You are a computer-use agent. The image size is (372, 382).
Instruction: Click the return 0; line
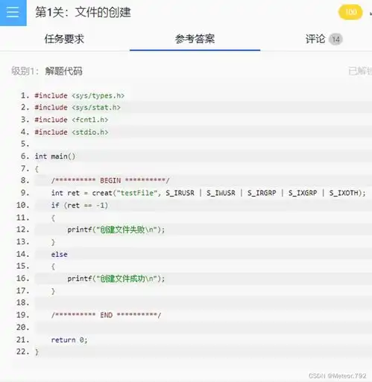69,340
